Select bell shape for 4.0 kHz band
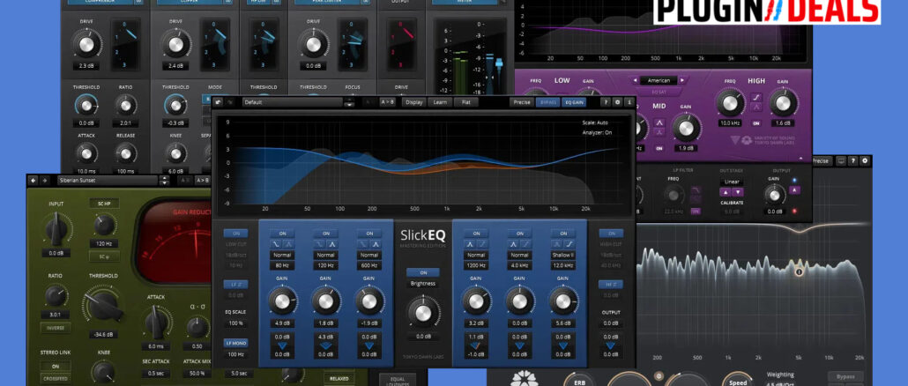 click(x=514, y=244)
